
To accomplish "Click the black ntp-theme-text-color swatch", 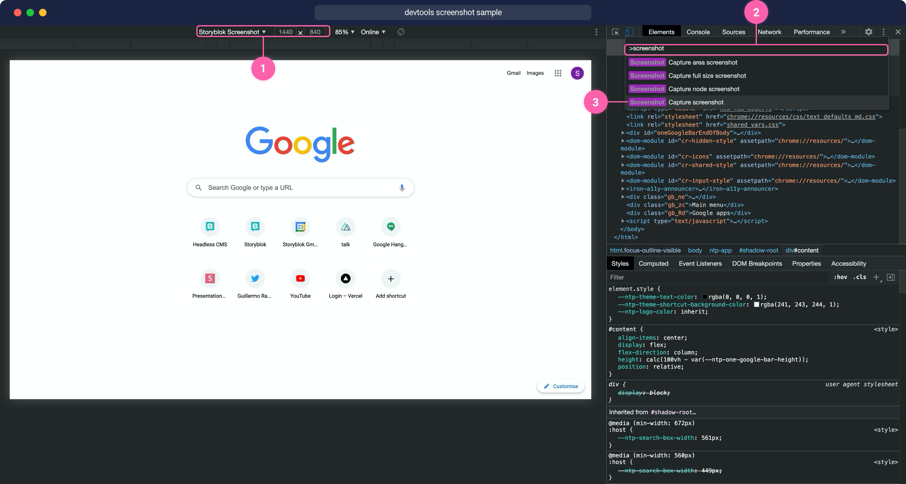I will [x=704, y=297].
